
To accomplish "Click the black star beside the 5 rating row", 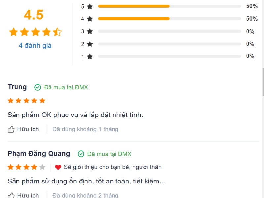I will coord(90,6).
